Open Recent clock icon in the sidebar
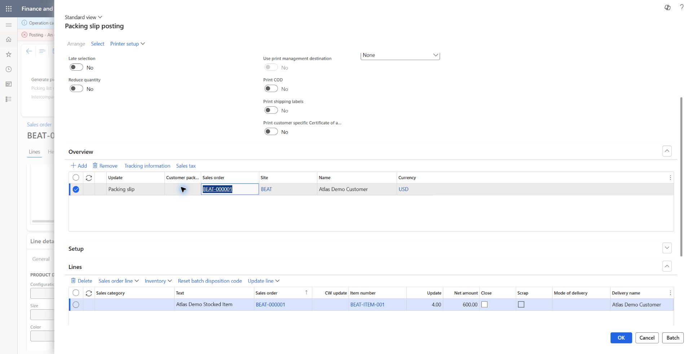The image size is (691, 354). click(x=9, y=69)
